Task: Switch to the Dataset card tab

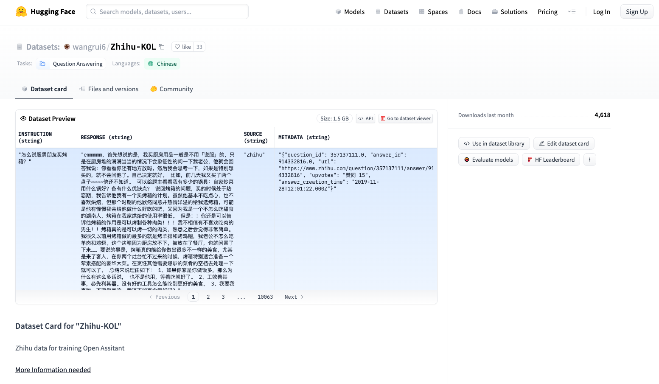Action: coord(44,89)
